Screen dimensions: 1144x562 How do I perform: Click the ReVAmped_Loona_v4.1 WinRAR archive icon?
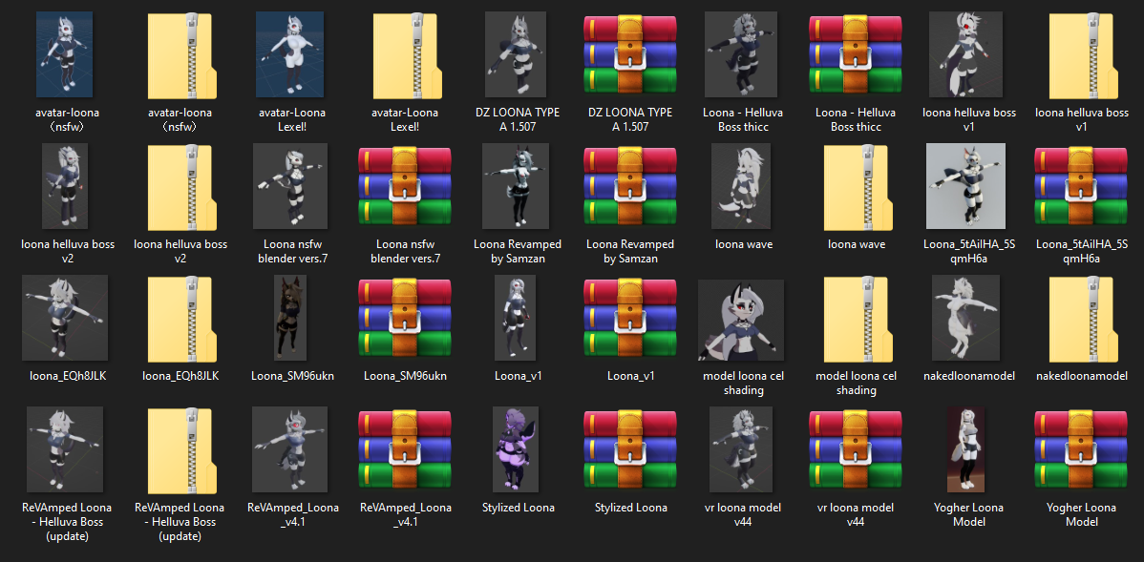point(405,449)
